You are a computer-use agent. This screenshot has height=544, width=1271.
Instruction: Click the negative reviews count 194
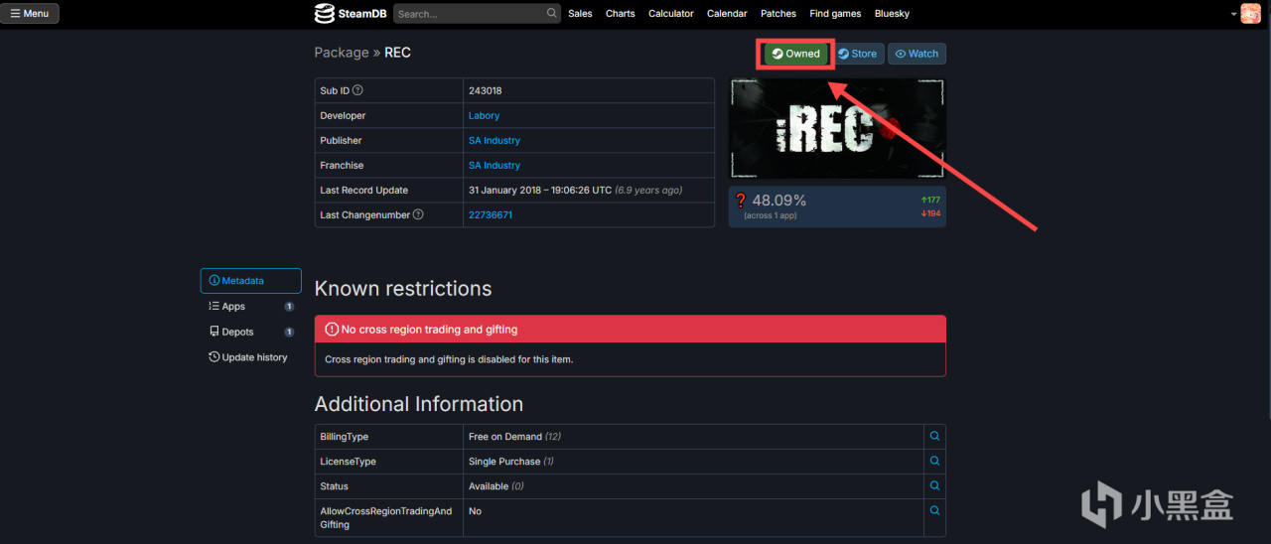click(930, 213)
